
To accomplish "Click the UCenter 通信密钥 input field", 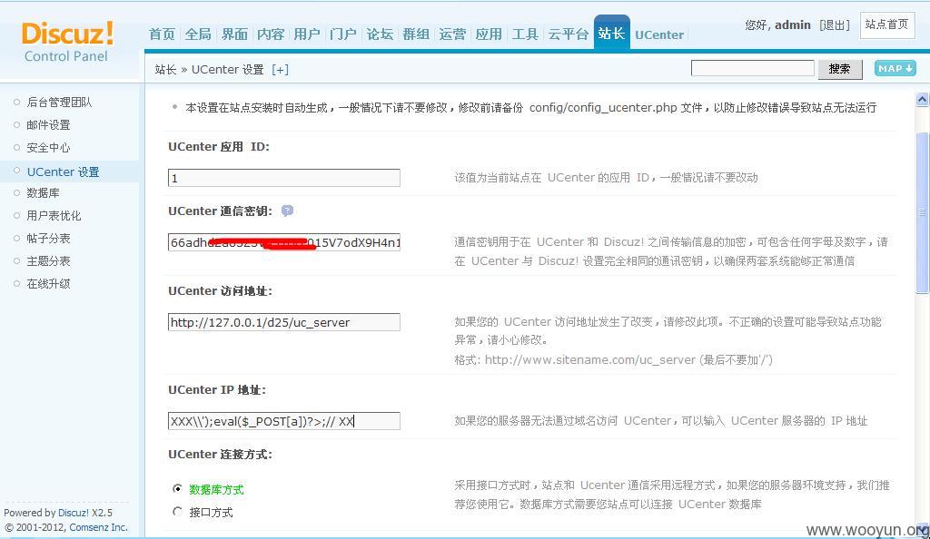I will tap(284, 242).
